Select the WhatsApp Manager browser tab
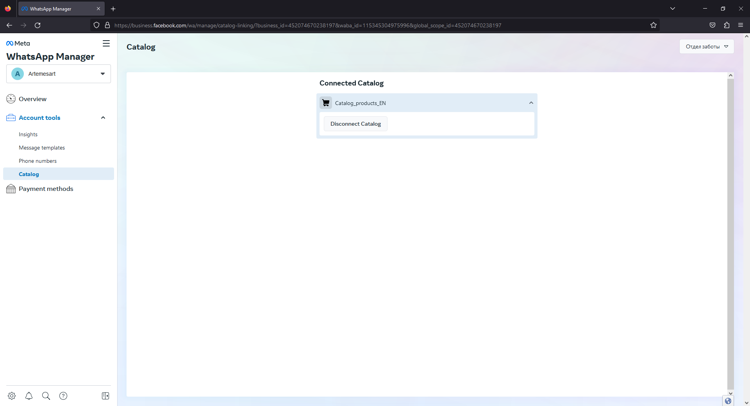The image size is (750, 406). coord(61,9)
